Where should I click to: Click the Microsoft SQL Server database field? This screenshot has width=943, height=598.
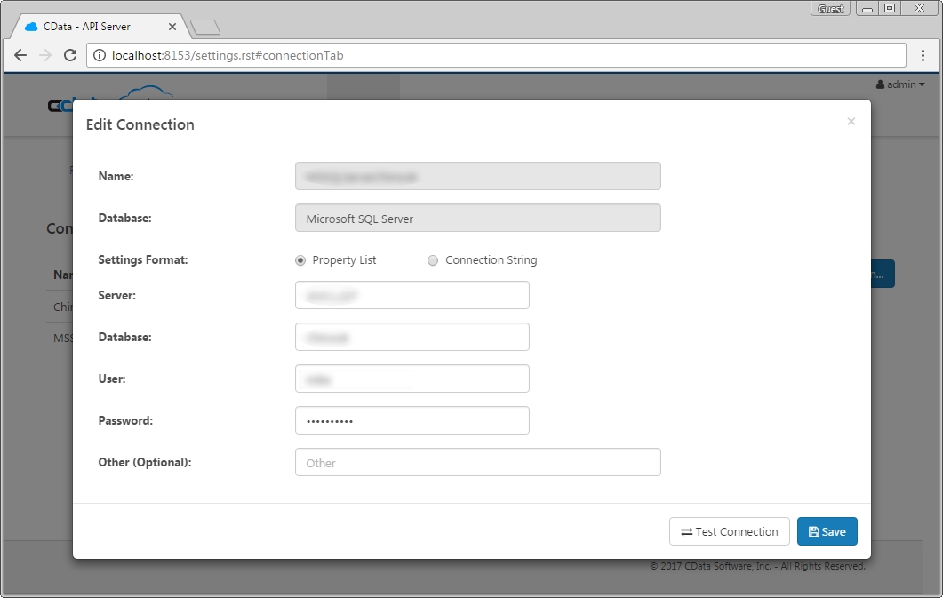tap(477, 219)
